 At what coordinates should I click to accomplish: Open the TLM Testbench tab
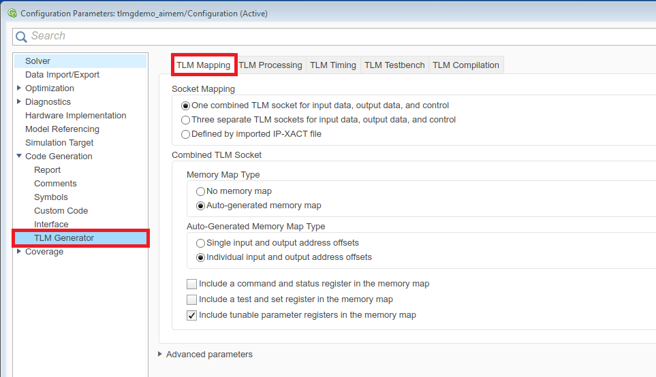pyautogui.click(x=394, y=65)
